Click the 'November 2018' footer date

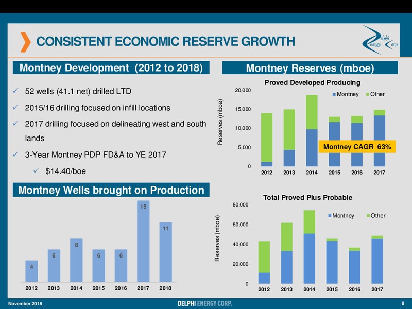pos(25,303)
